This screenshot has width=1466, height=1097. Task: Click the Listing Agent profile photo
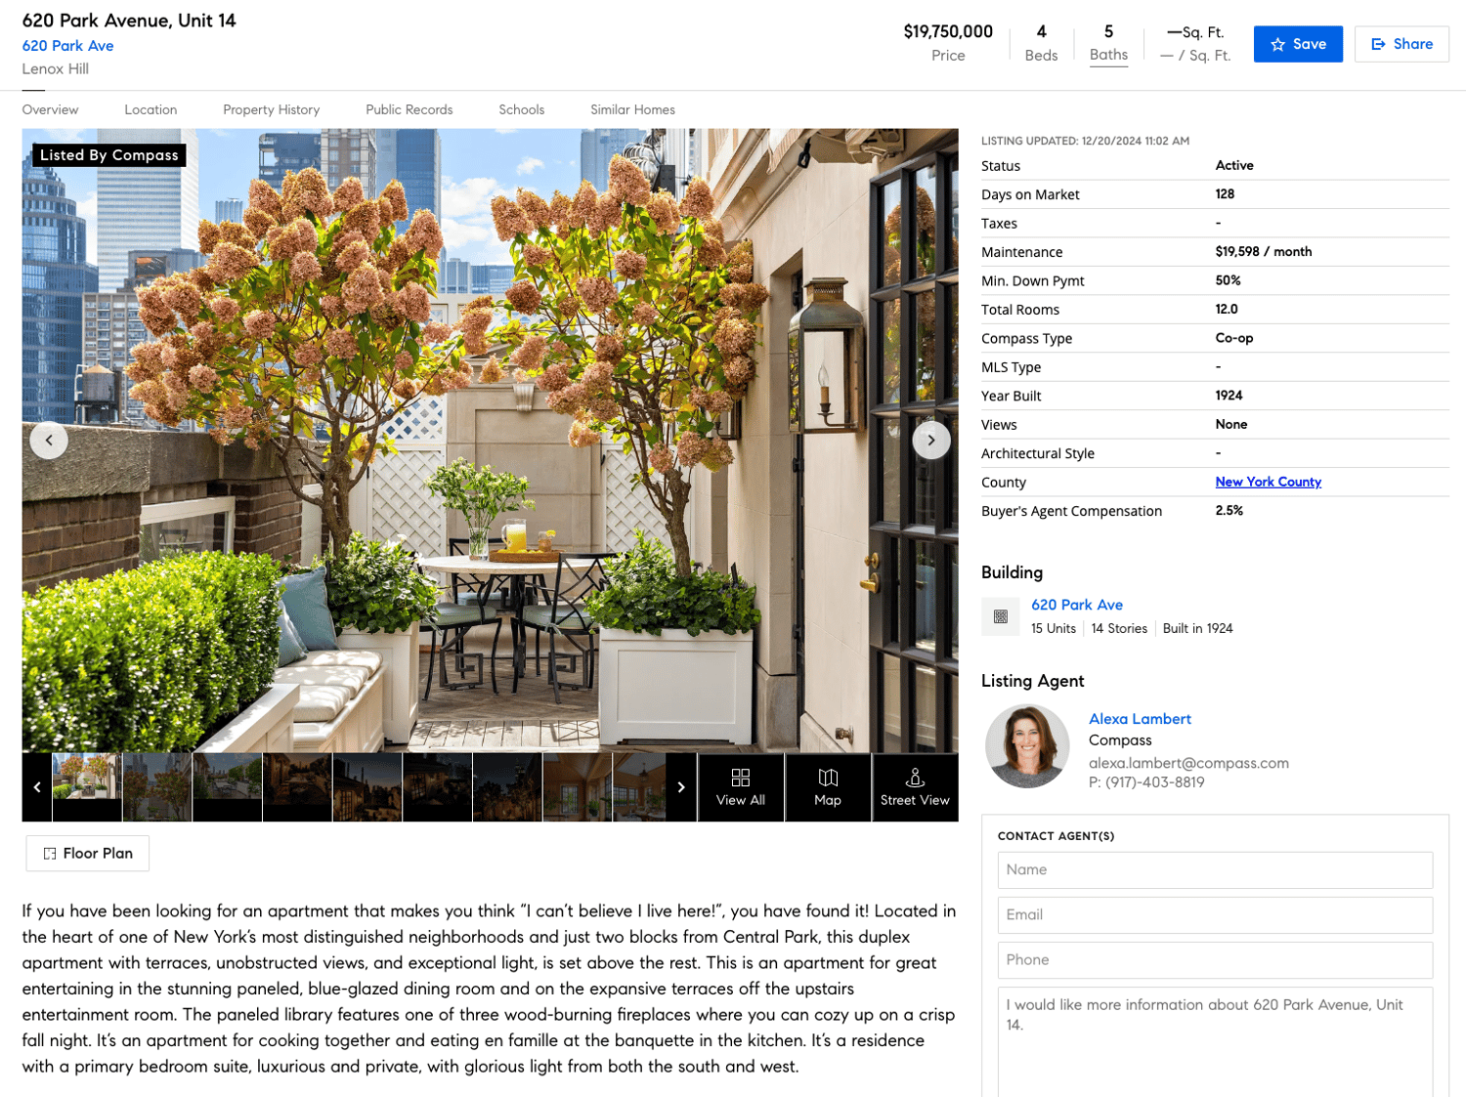click(1027, 745)
